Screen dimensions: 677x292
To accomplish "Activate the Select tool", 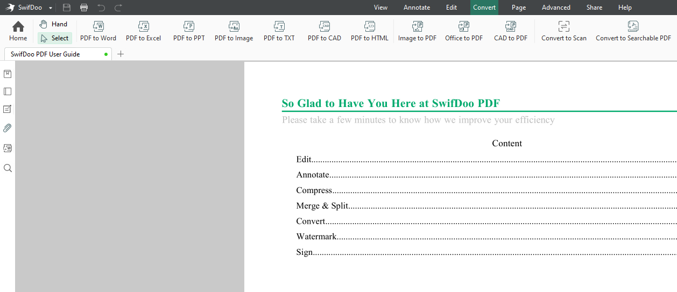I will (54, 38).
